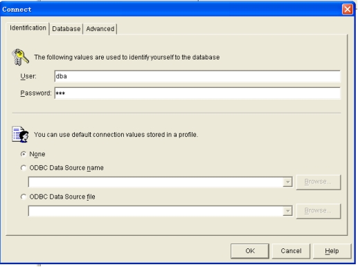Screen dimensions: 358x267
Task: Select the None radio option
Action: click(x=24, y=154)
